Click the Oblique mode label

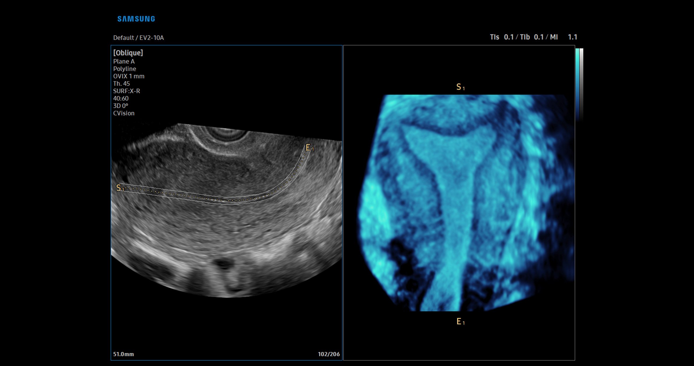click(128, 53)
